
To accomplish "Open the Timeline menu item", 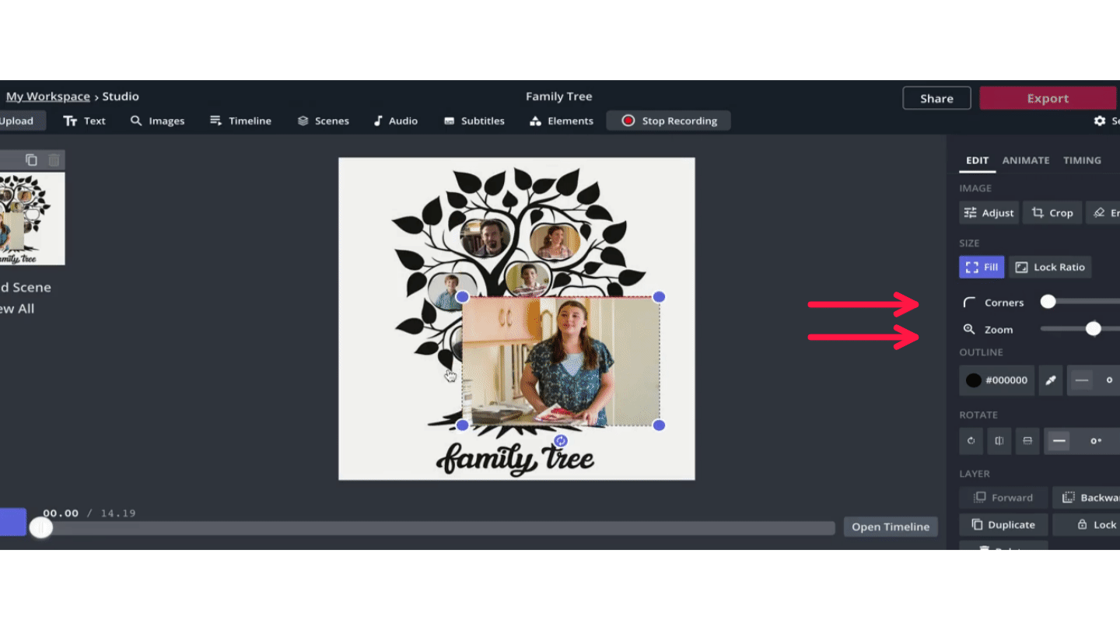I will pyautogui.click(x=240, y=121).
